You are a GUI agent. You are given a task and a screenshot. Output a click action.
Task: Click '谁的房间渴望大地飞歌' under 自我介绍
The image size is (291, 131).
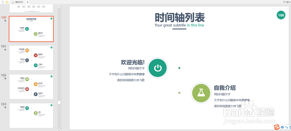(x=228, y=106)
